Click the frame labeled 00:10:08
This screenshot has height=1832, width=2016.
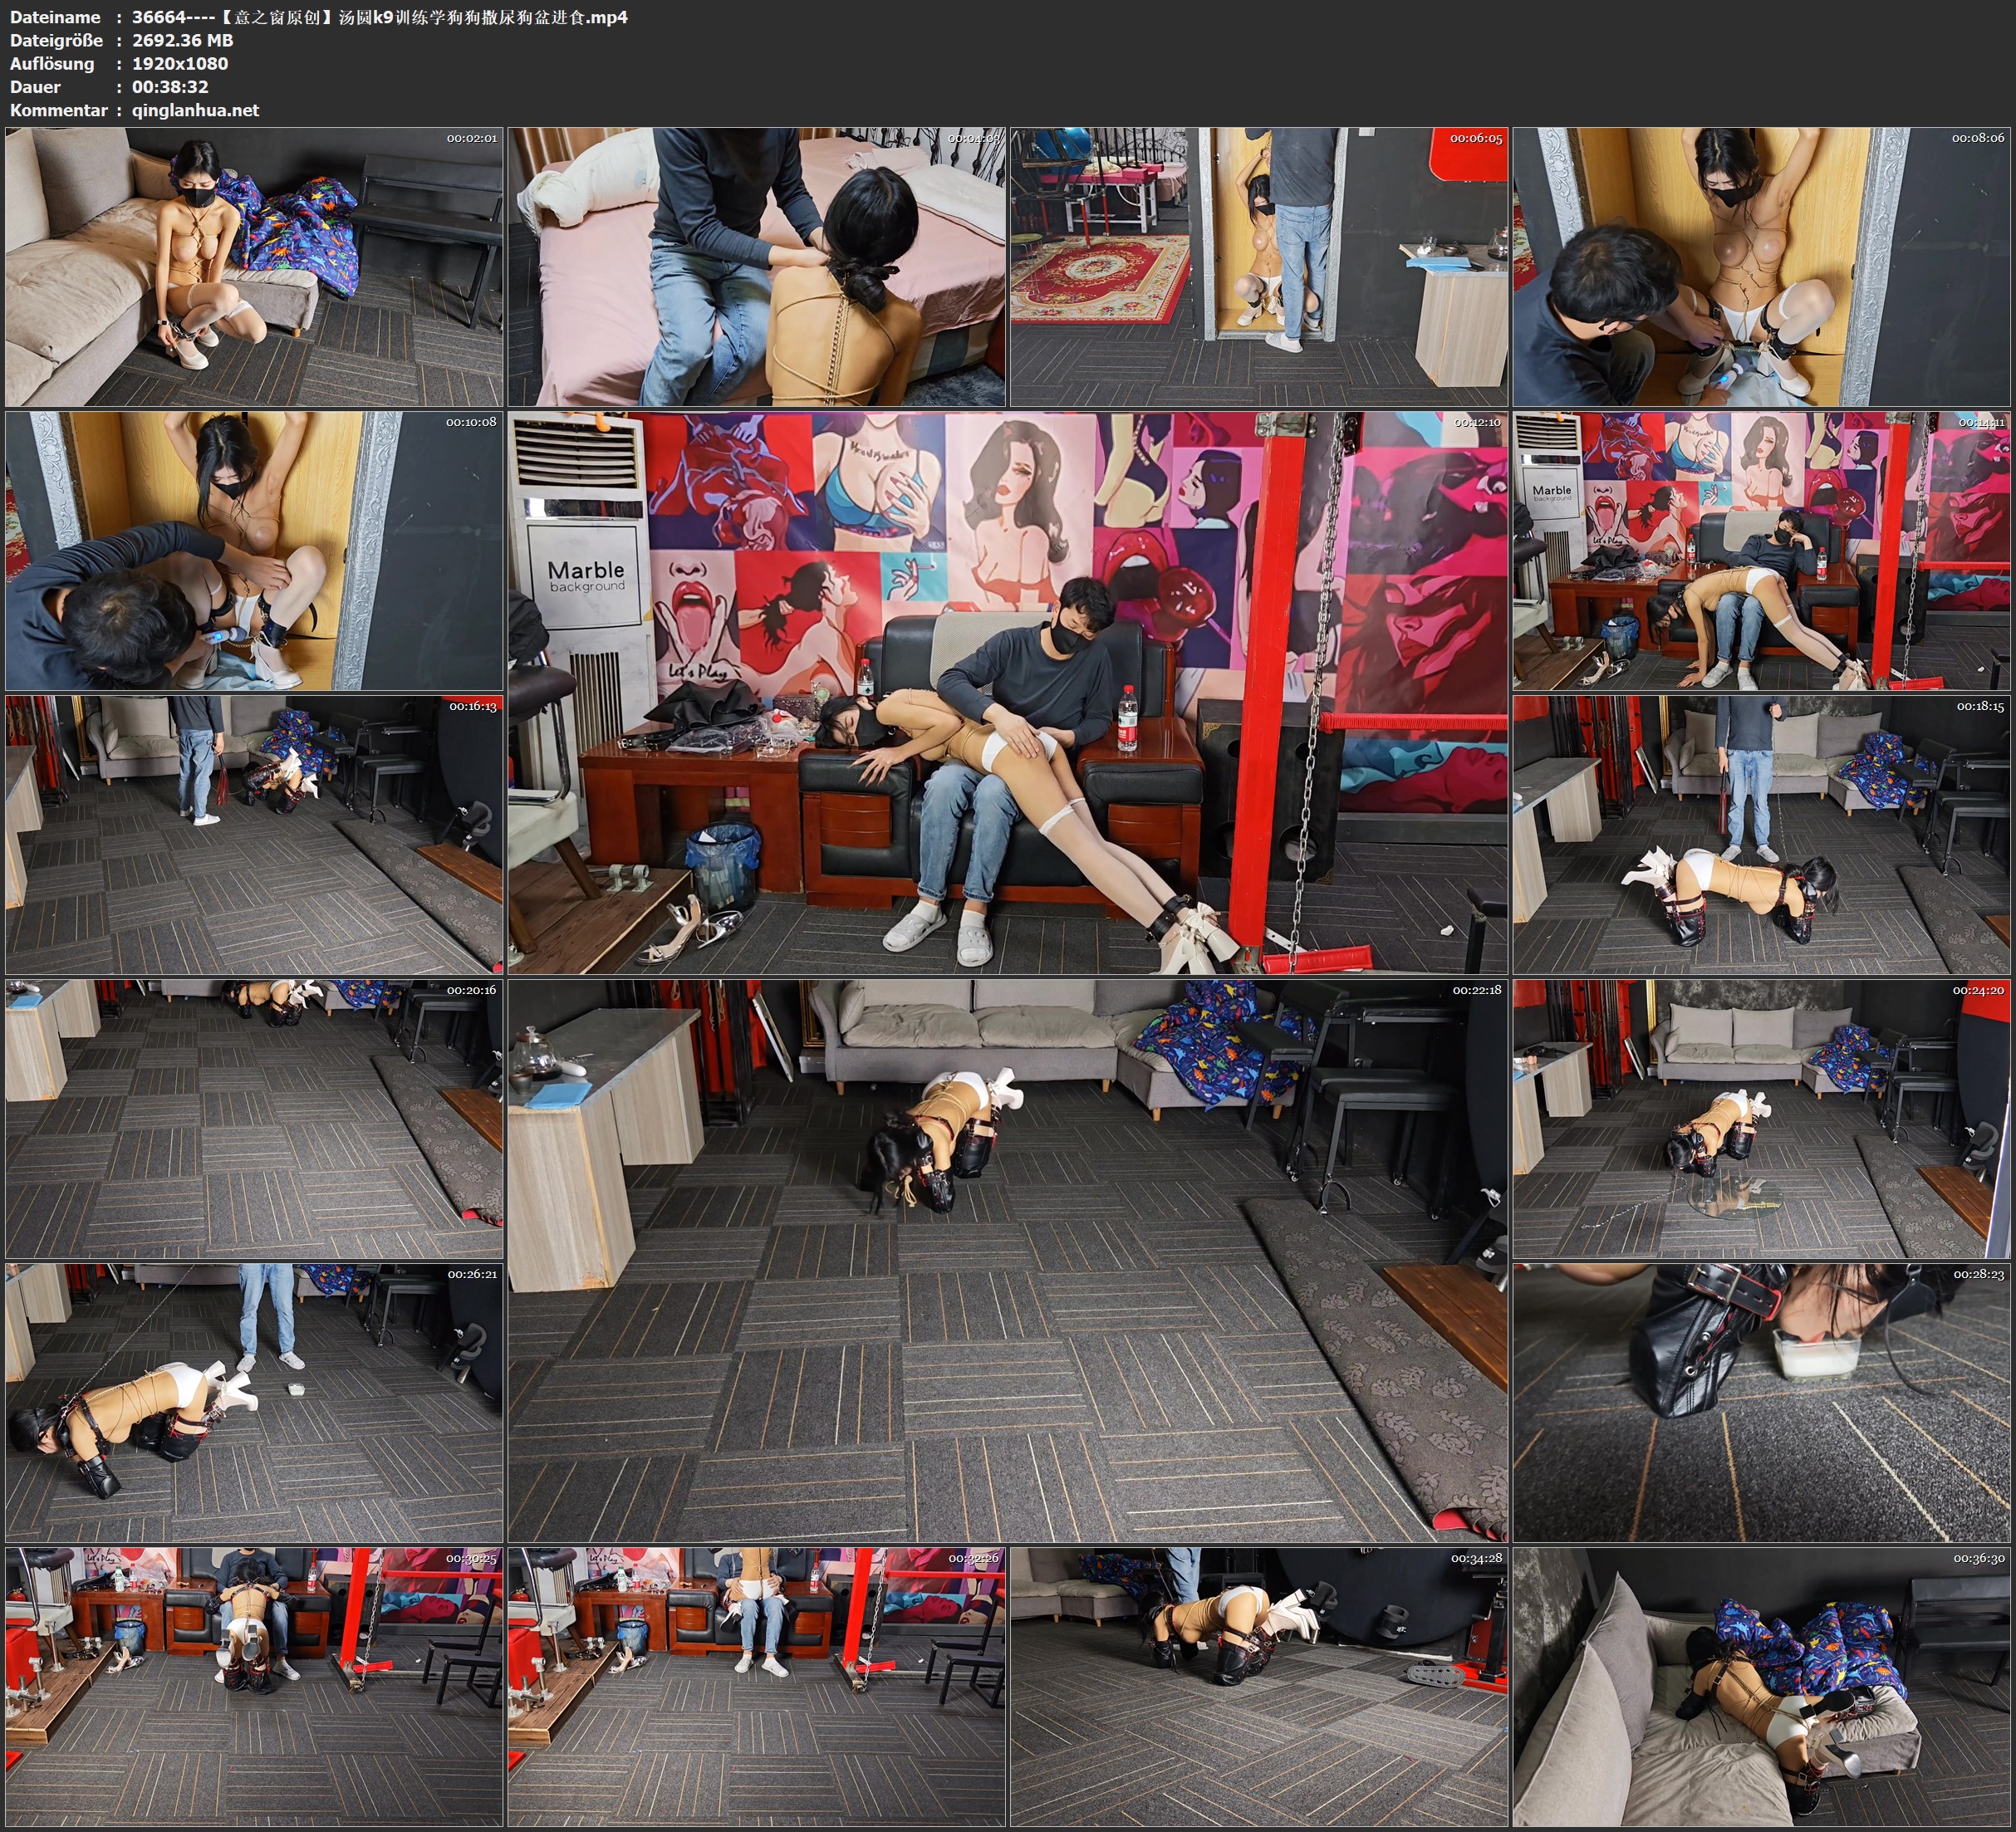[x=254, y=550]
